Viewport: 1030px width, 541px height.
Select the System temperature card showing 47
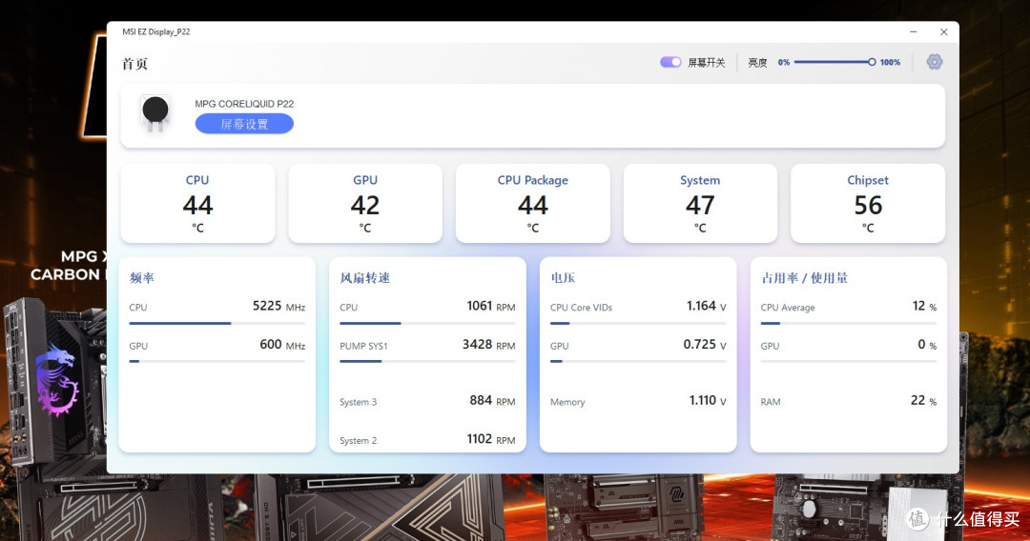click(x=700, y=203)
